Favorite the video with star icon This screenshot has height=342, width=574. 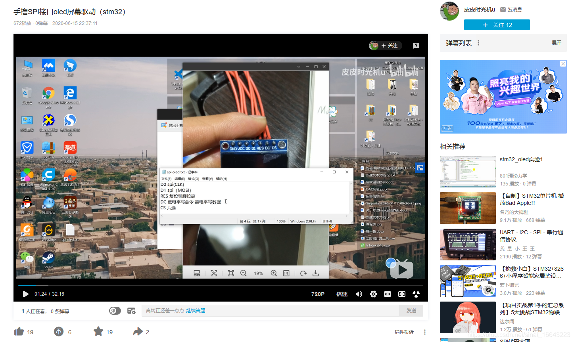[98, 331]
